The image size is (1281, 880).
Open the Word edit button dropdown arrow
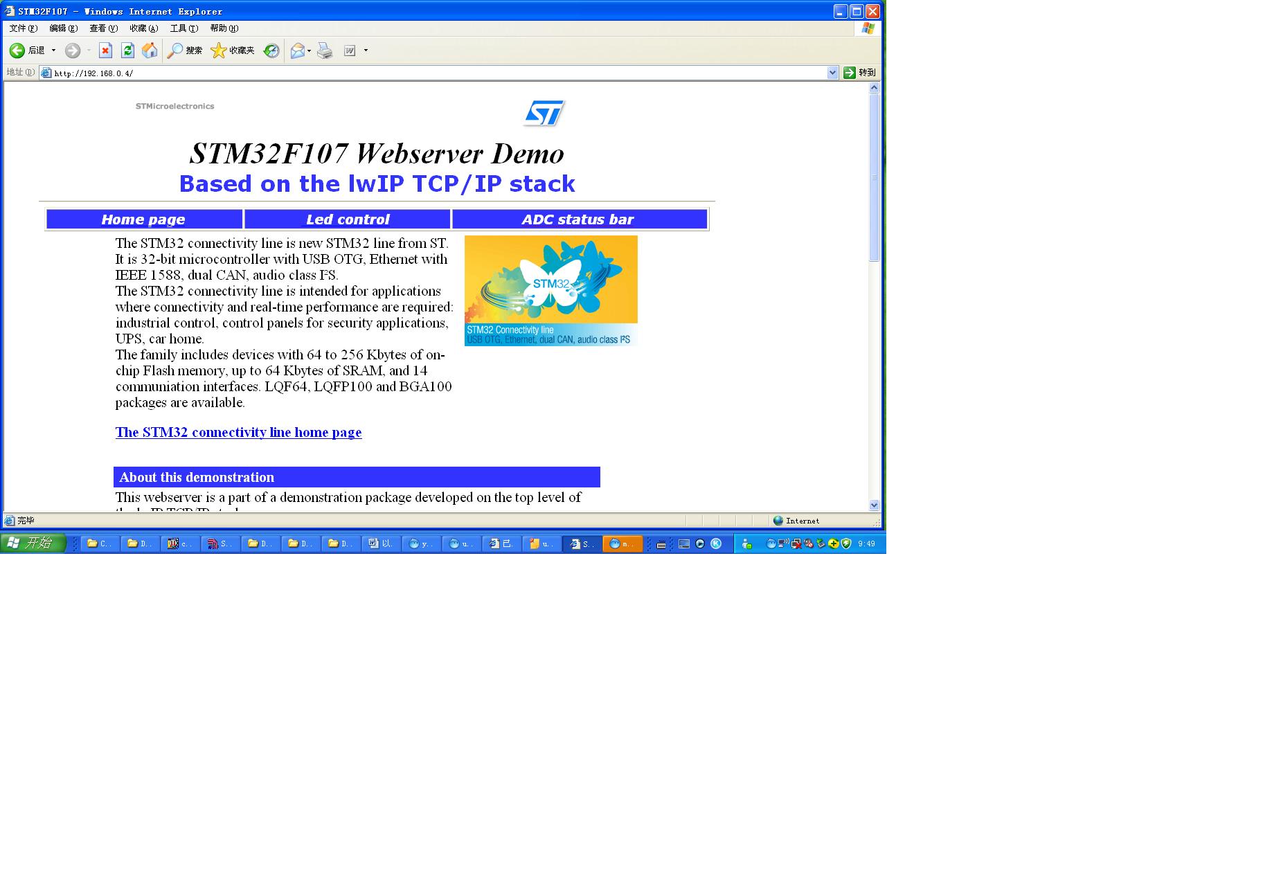(366, 51)
